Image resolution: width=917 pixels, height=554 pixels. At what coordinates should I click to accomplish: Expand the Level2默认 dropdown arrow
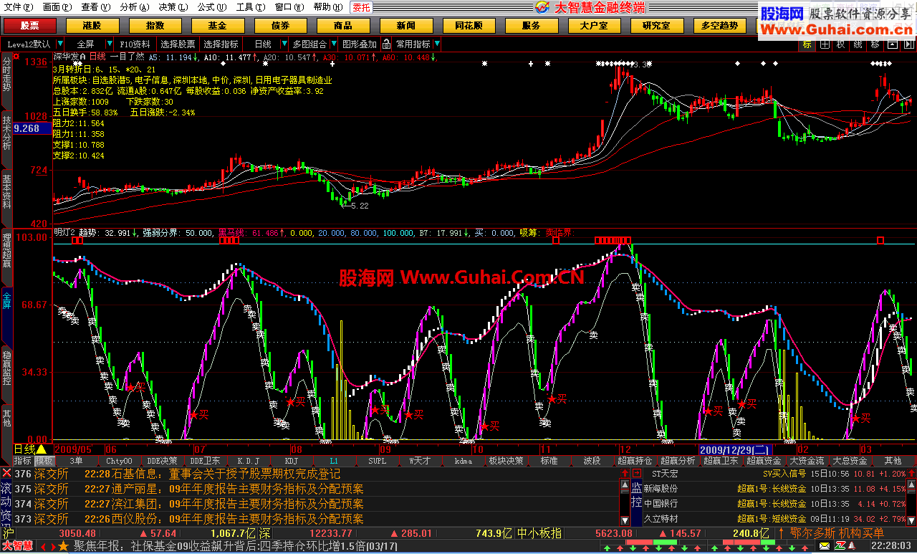(x=60, y=44)
